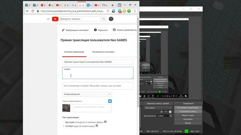Click the Twitter share icon
Image resolution: width=241 pixels, height=135 pixels.
[110, 101]
